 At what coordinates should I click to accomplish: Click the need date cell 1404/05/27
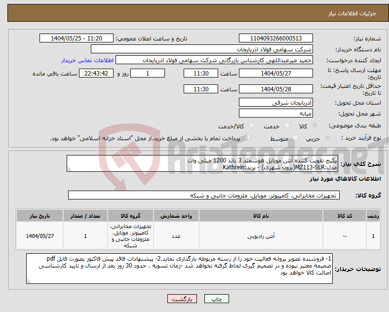pos(39,236)
